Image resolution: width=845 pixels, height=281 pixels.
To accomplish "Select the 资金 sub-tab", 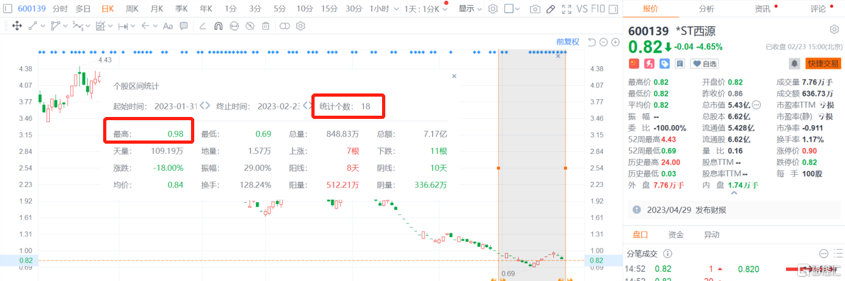I will pyautogui.click(x=676, y=234).
